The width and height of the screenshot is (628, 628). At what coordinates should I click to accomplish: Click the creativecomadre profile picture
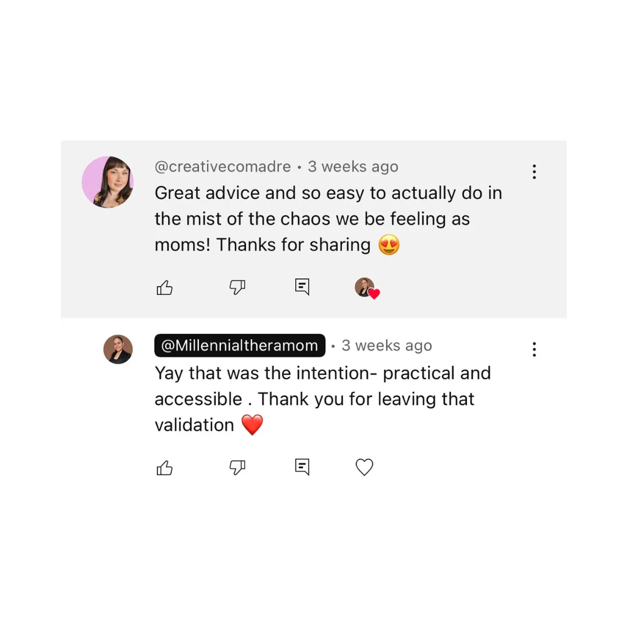[108, 182]
